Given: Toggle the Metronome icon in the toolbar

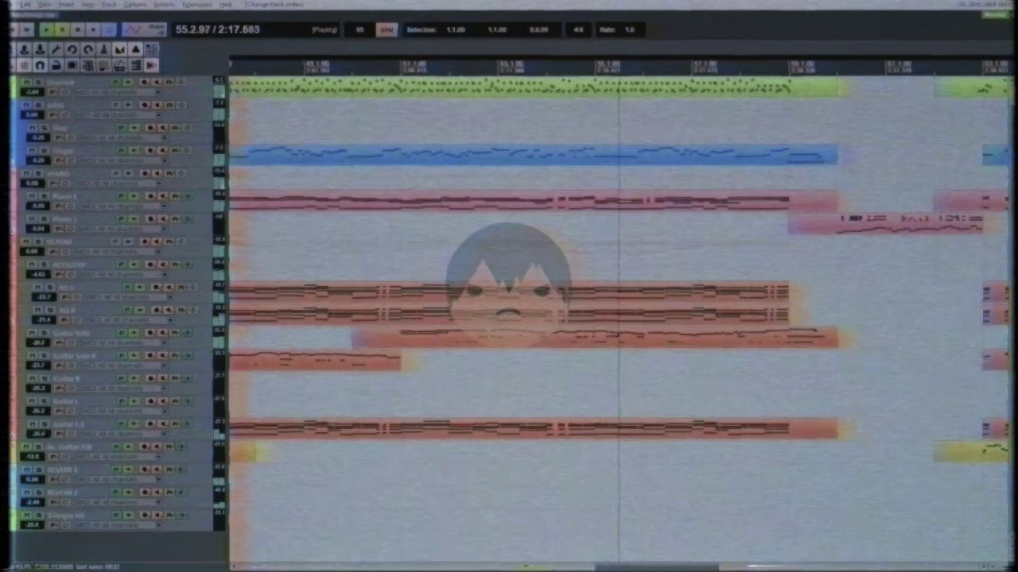Looking at the screenshot, I should point(104,49).
